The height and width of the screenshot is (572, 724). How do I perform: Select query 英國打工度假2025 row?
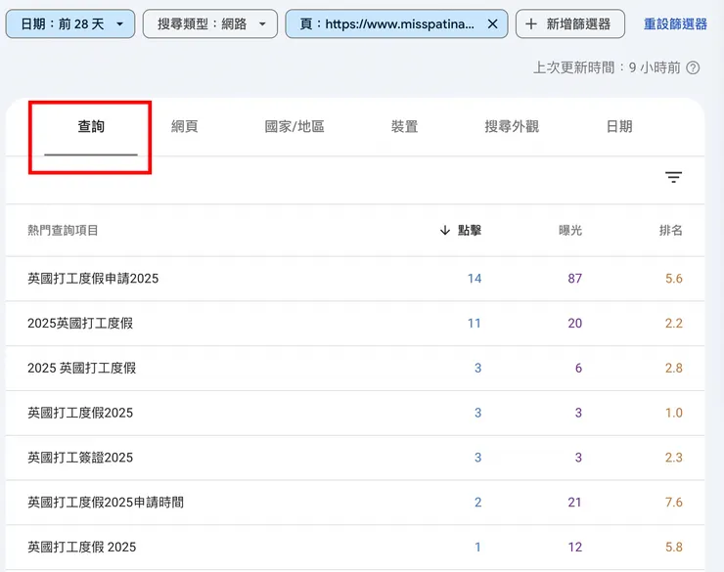80,413
